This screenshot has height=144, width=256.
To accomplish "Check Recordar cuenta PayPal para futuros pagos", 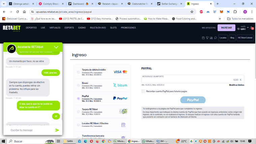I will pos(143,91).
